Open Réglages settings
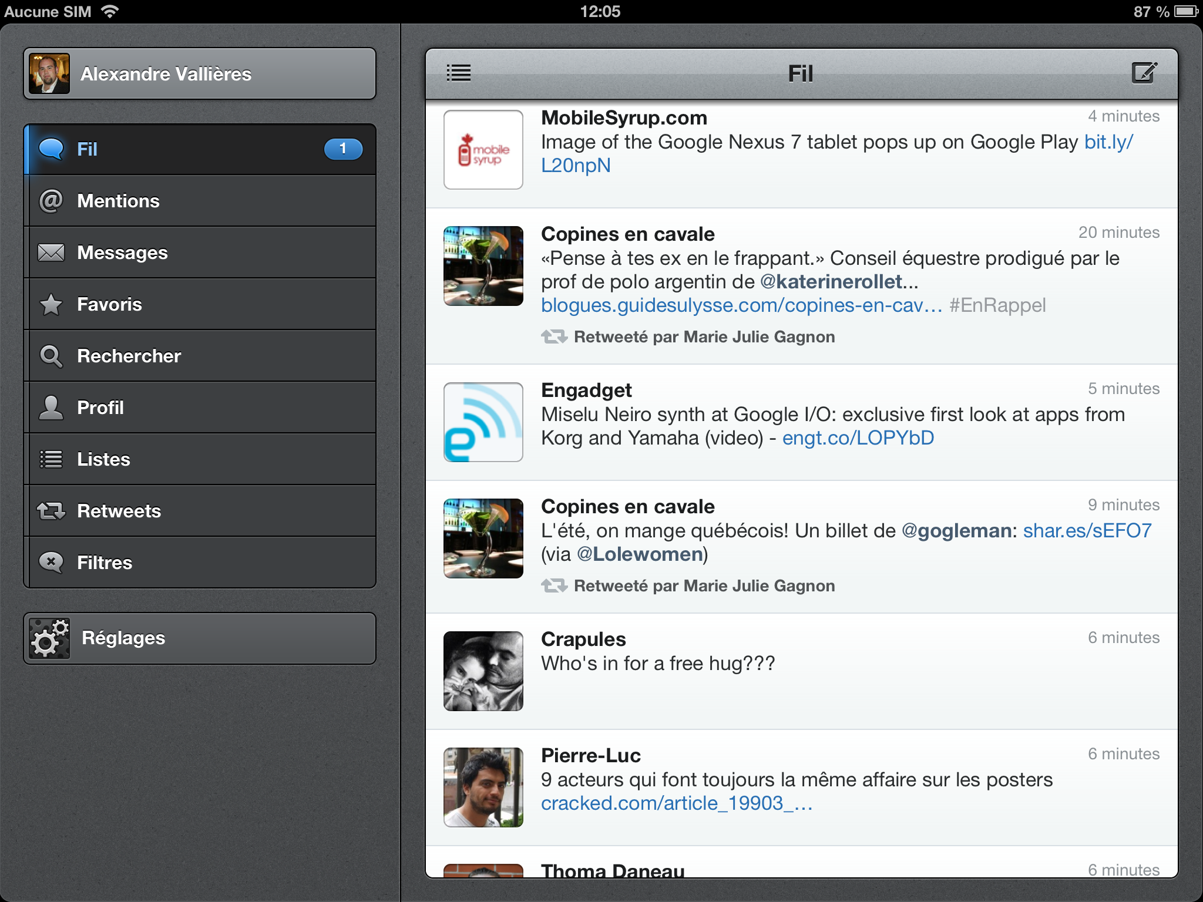The image size is (1203, 902). coord(200,638)
